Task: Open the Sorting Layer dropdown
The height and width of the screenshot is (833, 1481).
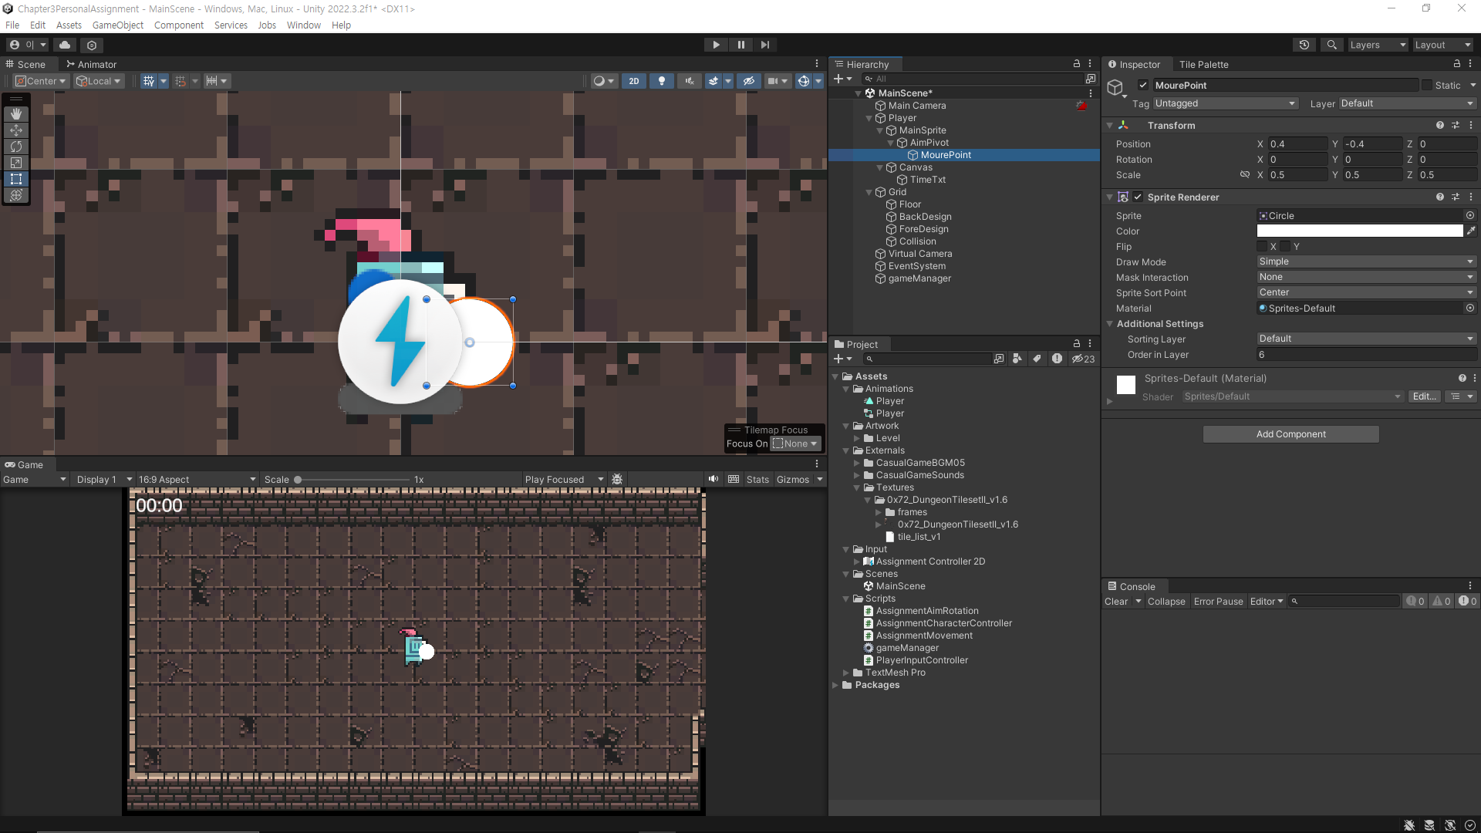Action: [x=1367, y=339]
